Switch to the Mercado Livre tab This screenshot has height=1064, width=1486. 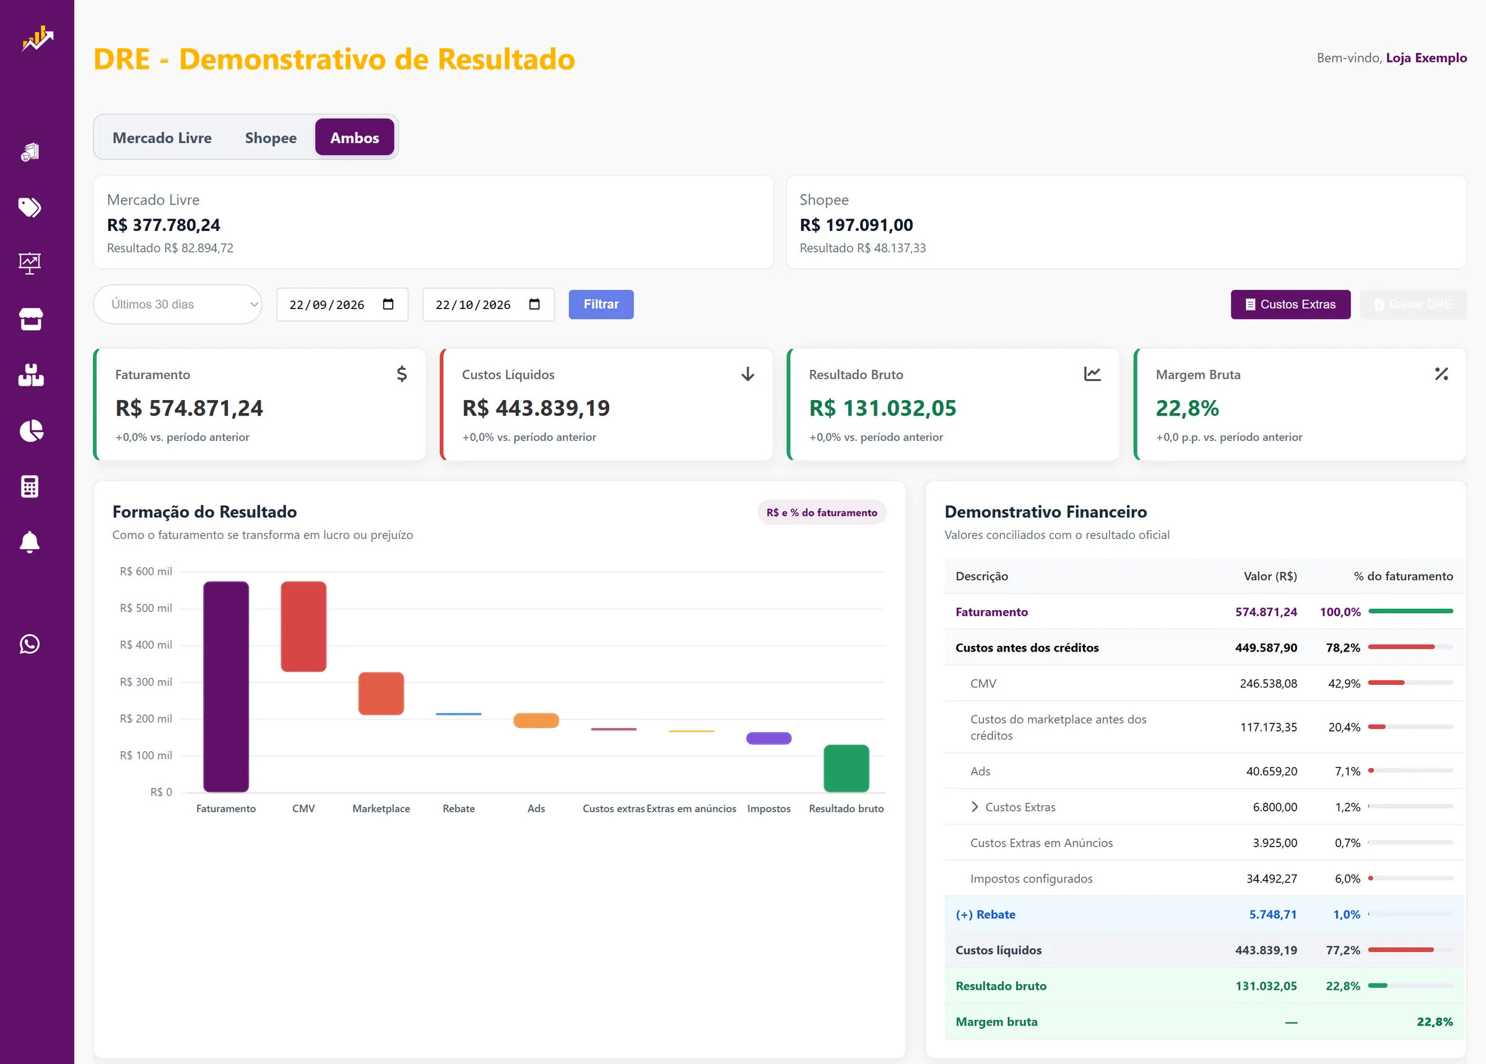pyautogui.click(x=162, y=137)
